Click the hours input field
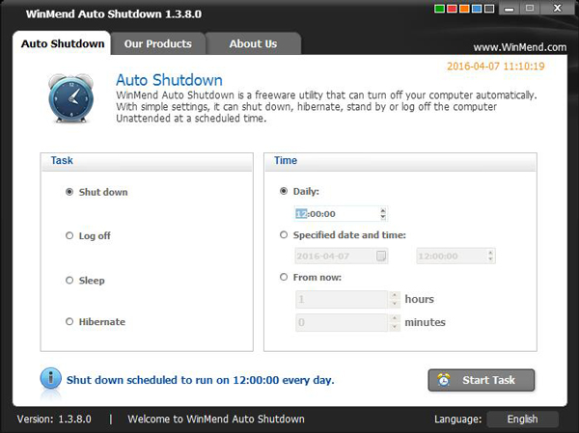579x433 pixels. tap(342, 299)
